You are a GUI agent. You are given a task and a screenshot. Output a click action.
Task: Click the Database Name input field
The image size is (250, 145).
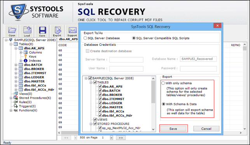click(198, 59)
